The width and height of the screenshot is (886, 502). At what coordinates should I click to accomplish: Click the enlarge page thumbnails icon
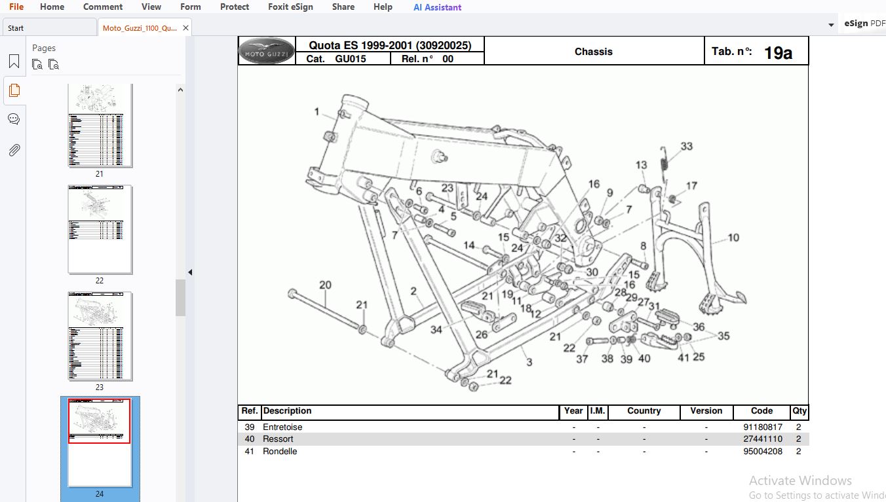38,64
